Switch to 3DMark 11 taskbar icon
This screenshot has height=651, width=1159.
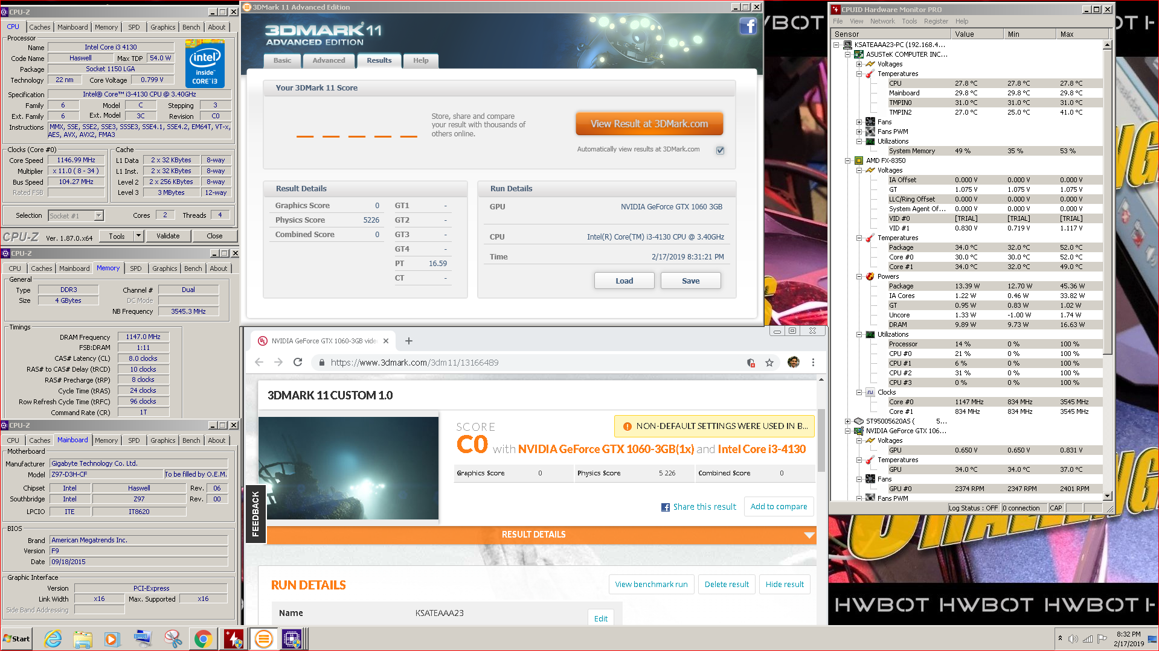(x=263, y=639)
